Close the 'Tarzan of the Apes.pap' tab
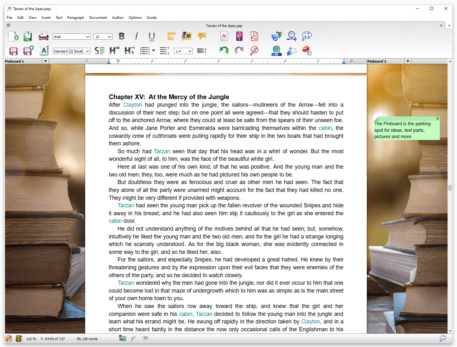Image resolution: width=457 pixels, height=347 pixels. click(441, 26)
